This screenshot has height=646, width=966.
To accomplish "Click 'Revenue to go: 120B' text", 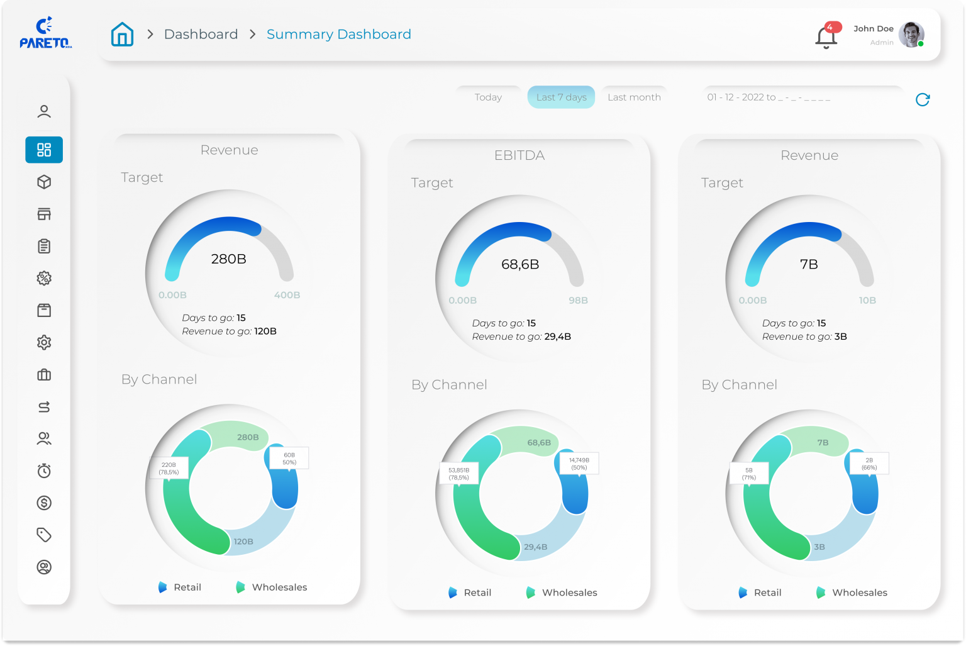I will [x=229, y=331].
